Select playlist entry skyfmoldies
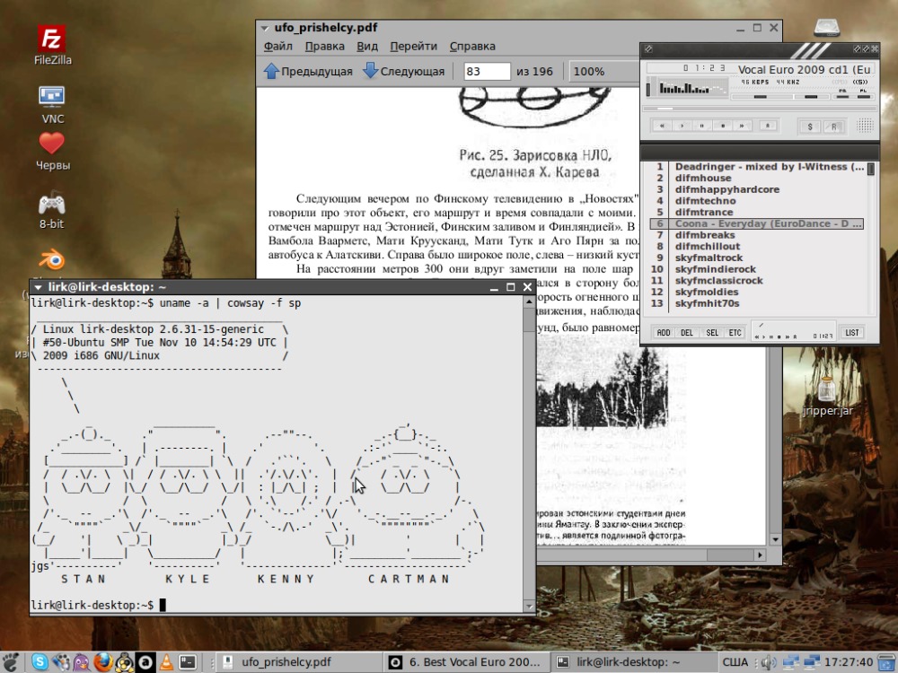The image size is (898, 673). pos(756,292)
